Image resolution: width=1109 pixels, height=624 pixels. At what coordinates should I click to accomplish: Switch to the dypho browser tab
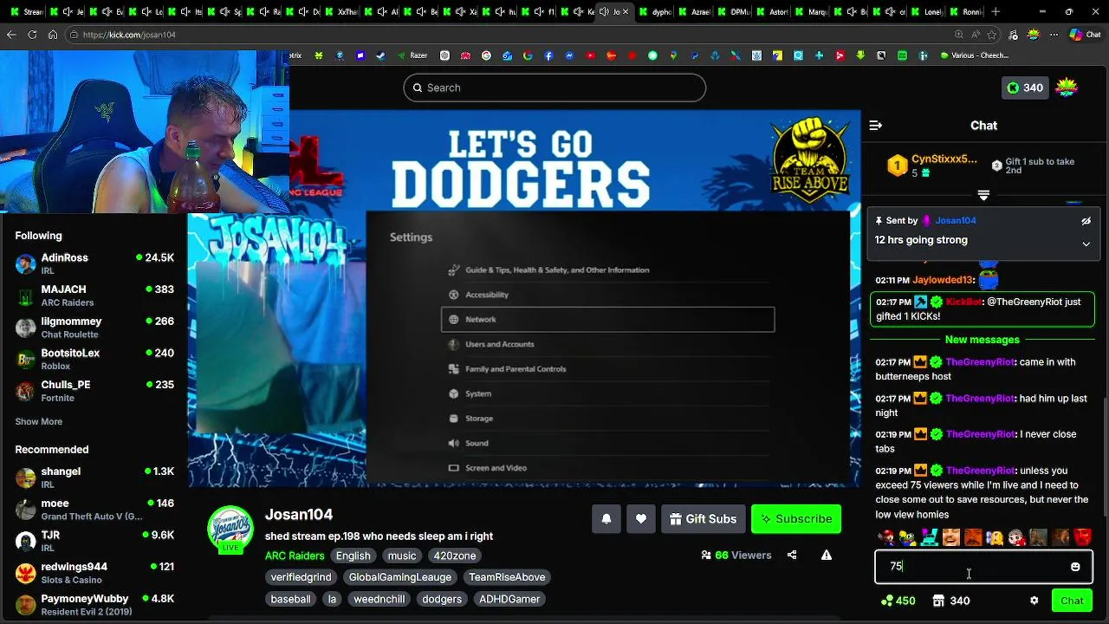point(656,12)
